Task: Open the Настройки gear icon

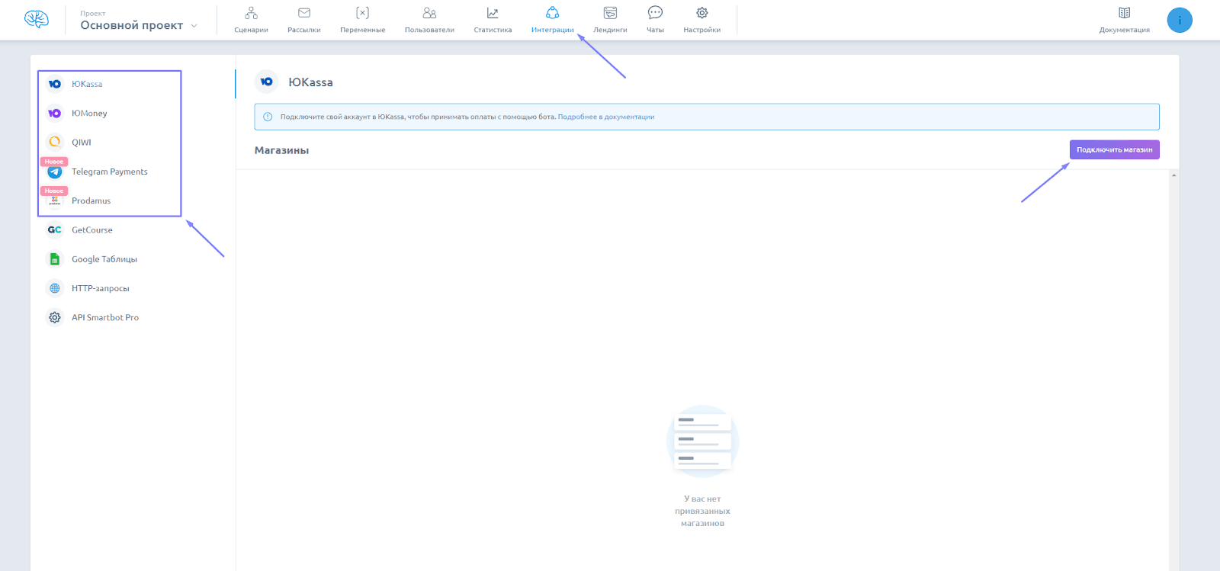Action: [702, 13]
